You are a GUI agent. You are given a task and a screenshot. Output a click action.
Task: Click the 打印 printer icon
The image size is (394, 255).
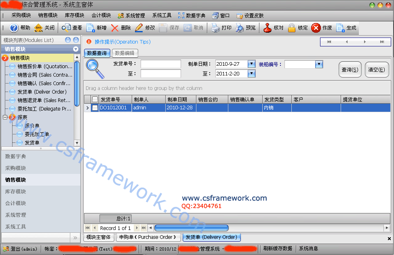coord(215,28)
